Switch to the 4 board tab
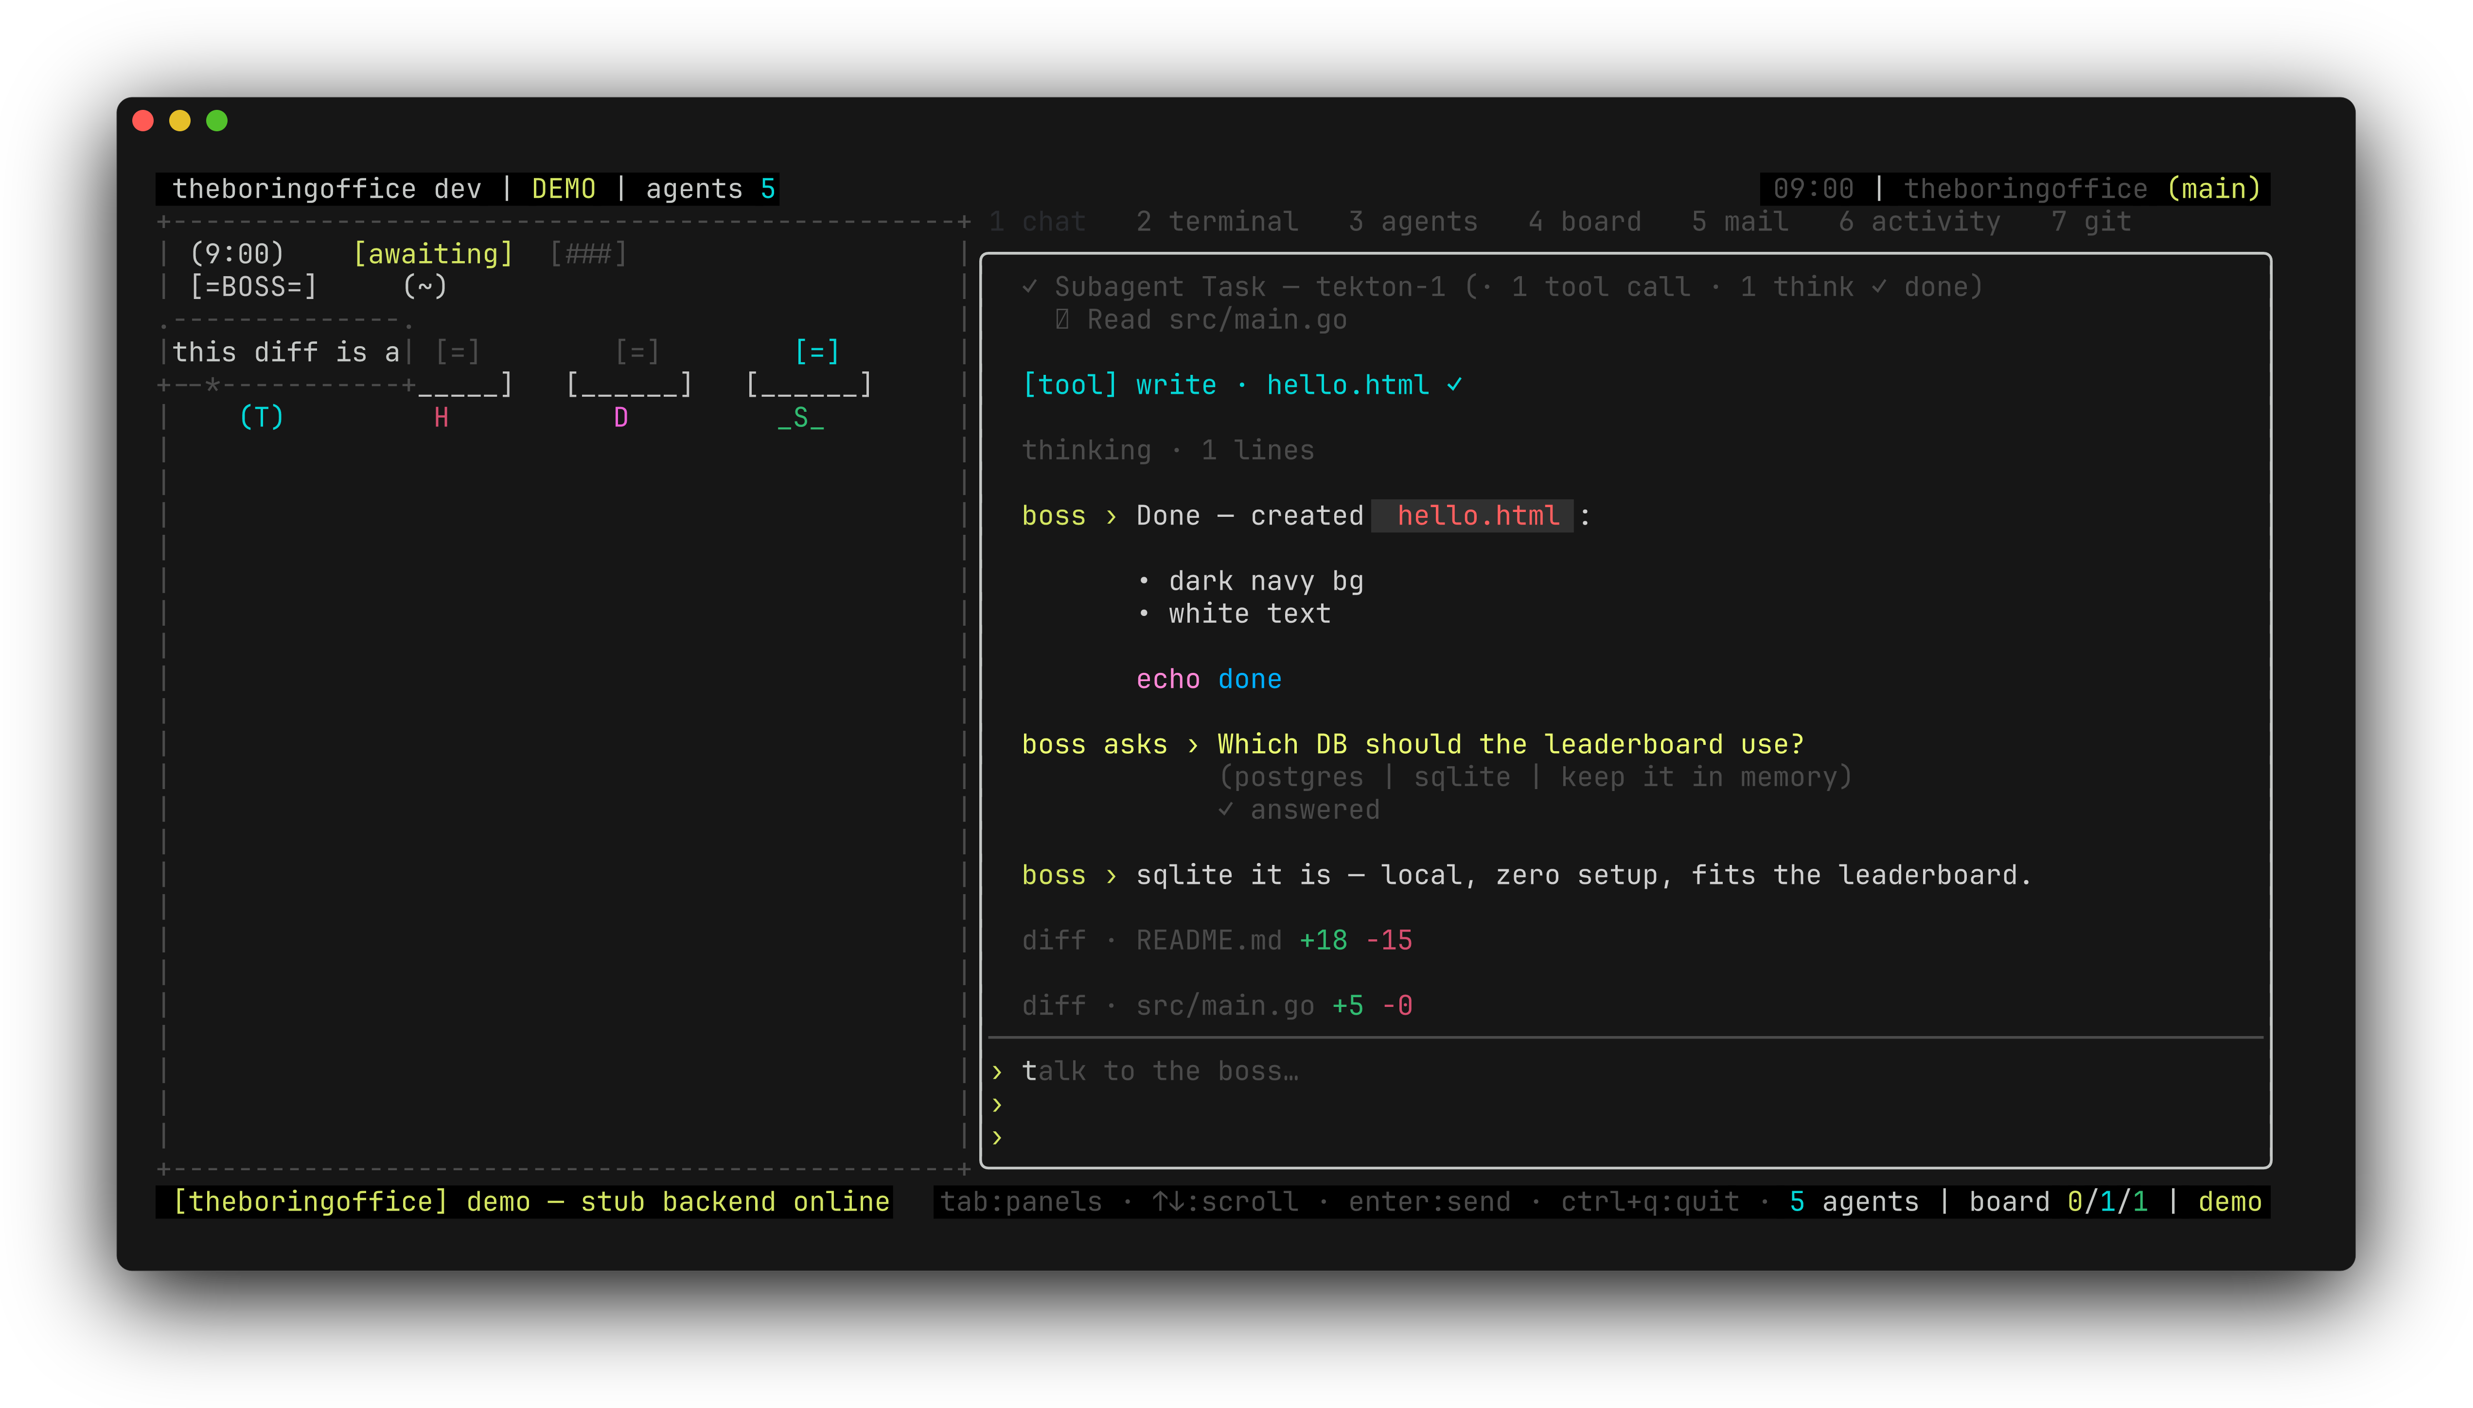Image resolution: width=2473 pixels, height=1408 pixels. click(1584, 221)
